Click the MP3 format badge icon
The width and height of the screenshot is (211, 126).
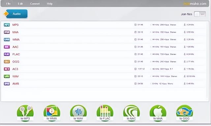[7, 25]
